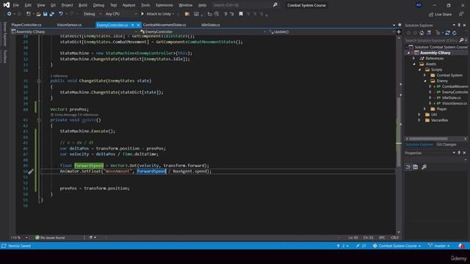Click the Switch Views icon in Solution Explorer
The image size is (470, 264).
(429, 33)
